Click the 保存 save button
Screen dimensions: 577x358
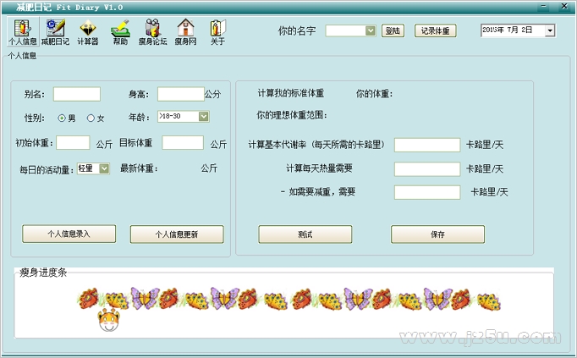coord(437,234)
